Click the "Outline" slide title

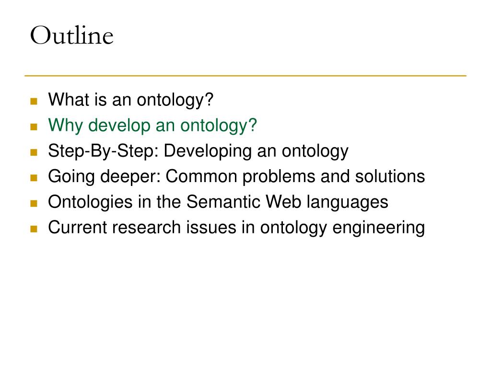point(72,35)
